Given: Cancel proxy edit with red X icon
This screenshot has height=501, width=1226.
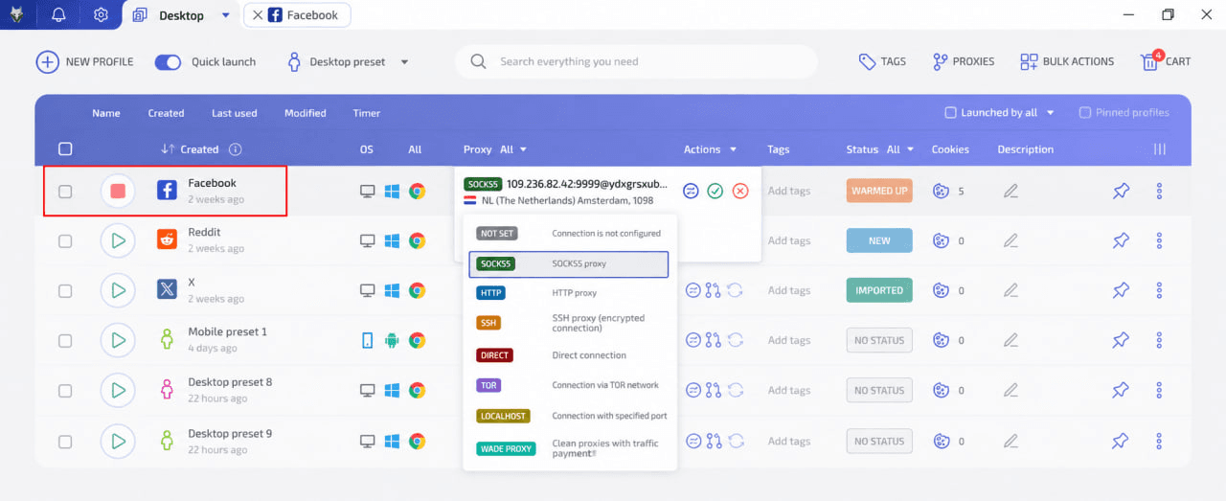Looking at the screenshot, I should [740, 191].
